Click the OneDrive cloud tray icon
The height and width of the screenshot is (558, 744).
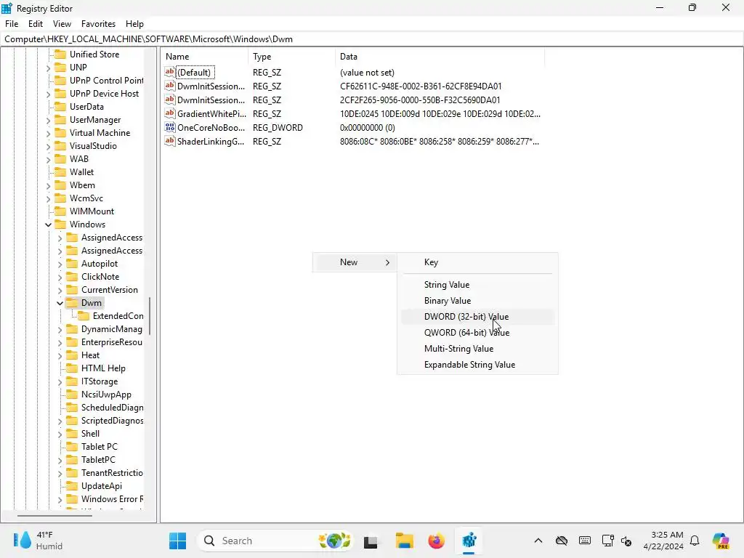click(x=562, y=541)
